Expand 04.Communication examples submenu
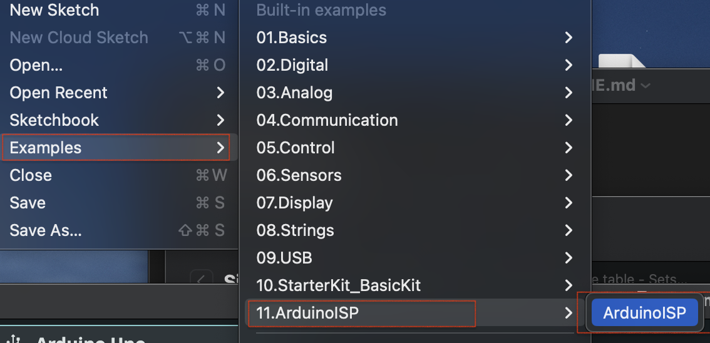The image size is (710, 343). point(327,120)
